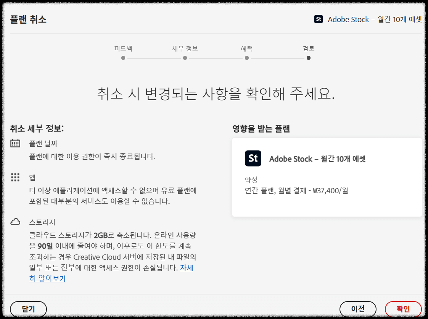Click the Adobe Stock St icon in header

click(318, 19)
